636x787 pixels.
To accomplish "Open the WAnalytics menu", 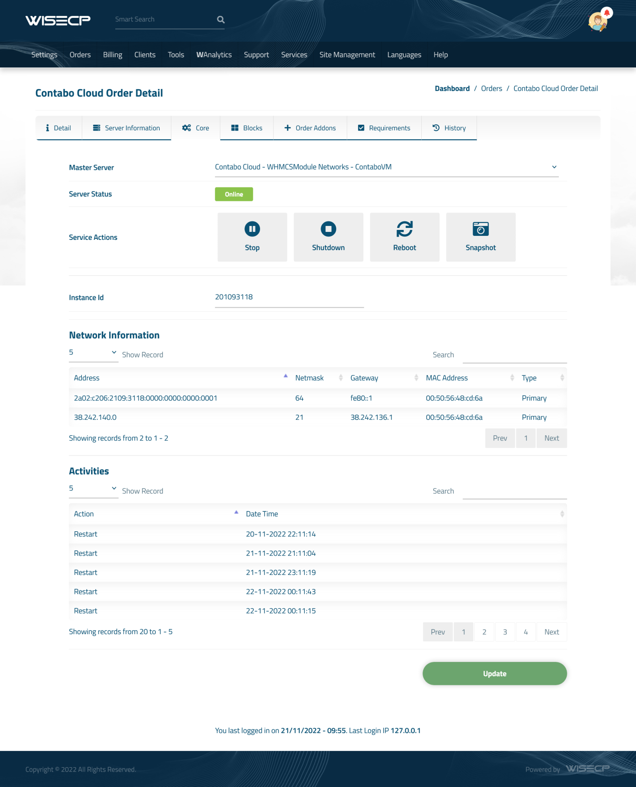I will pos(214,55).
